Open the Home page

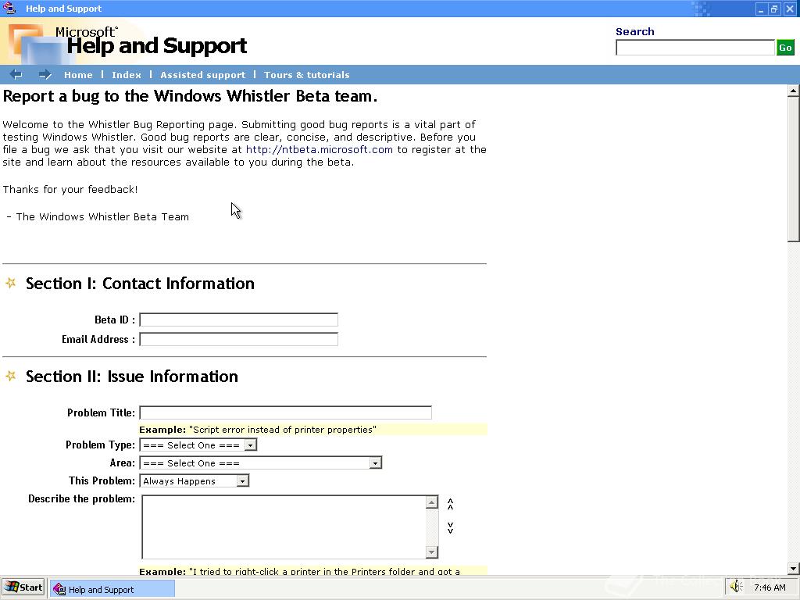[x=78, y=75]
